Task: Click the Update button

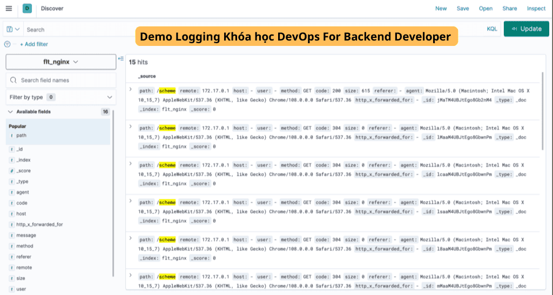Action: (526, 29)
